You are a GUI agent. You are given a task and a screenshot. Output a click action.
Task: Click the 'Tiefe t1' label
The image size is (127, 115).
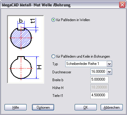(58, 96)
